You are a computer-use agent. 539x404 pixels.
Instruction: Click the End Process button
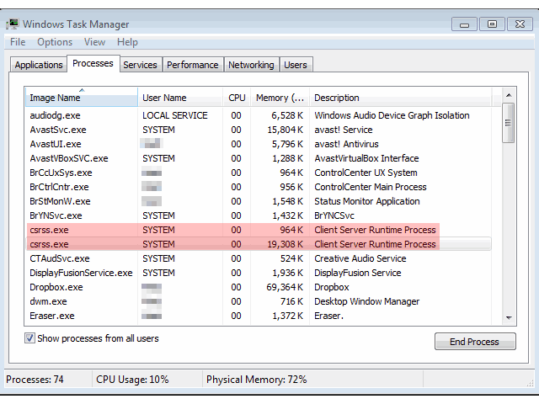pyautogui.click(x=475, y=342)
